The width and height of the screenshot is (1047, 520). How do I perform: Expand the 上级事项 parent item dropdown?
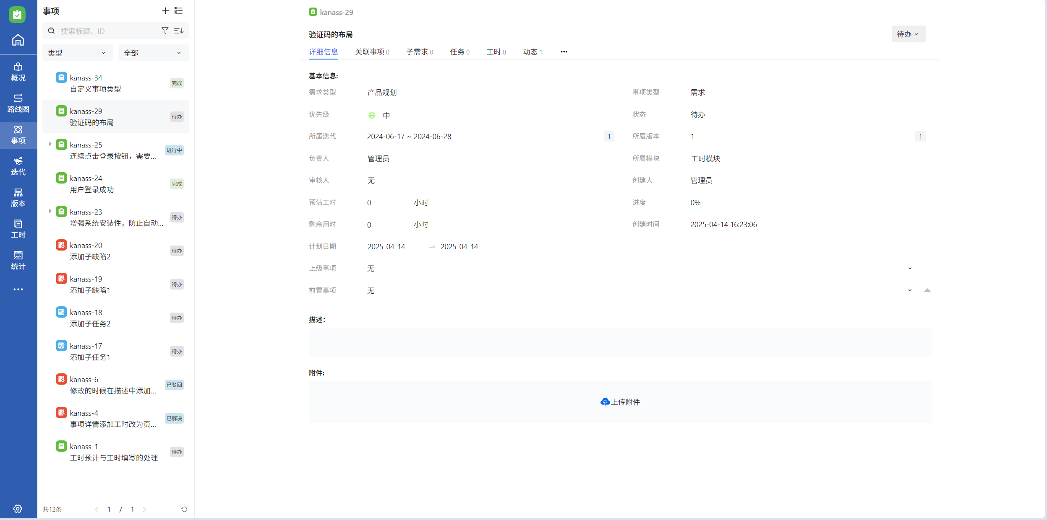tap(910, 268)
